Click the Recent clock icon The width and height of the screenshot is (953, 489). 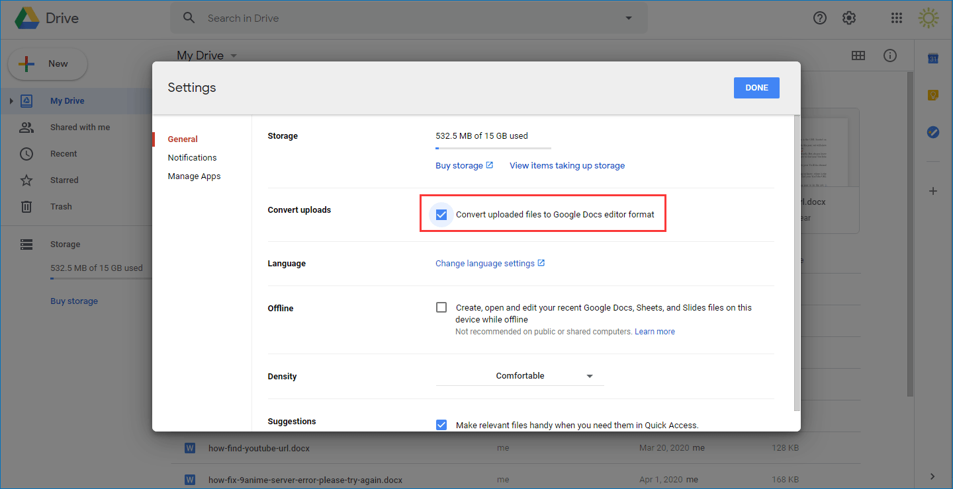(26, 154)
